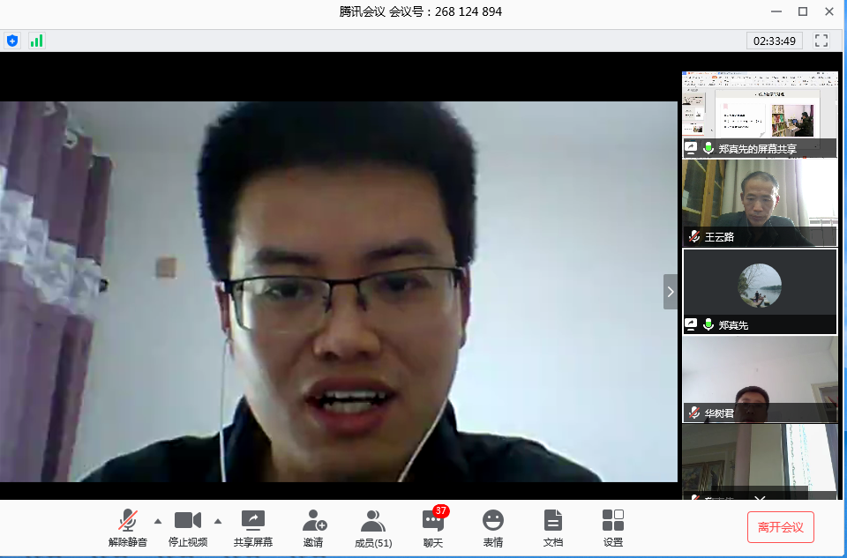Screen dimensions: 847x558
Task: Expand audio options arrow beside 解除静音
Action: (x=158, y=519)
